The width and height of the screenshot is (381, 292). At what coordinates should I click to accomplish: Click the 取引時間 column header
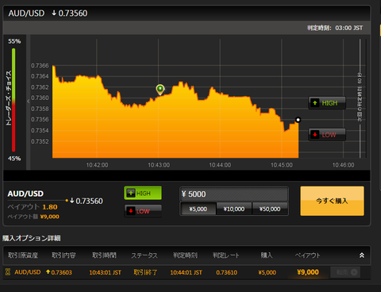(104, 255)
